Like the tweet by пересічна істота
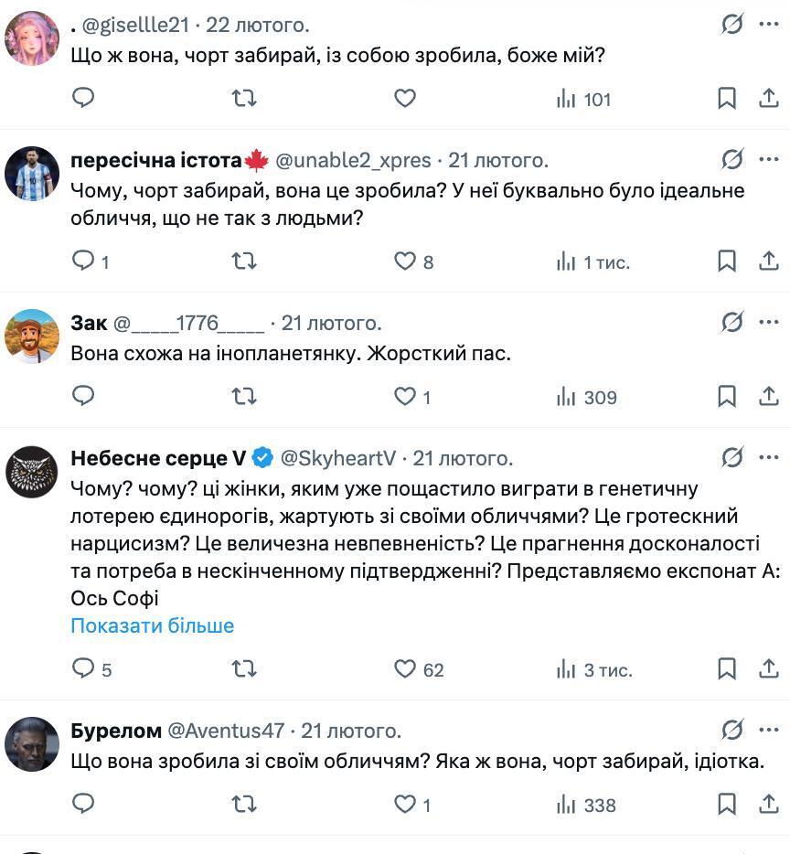 (x=404, y=262)
